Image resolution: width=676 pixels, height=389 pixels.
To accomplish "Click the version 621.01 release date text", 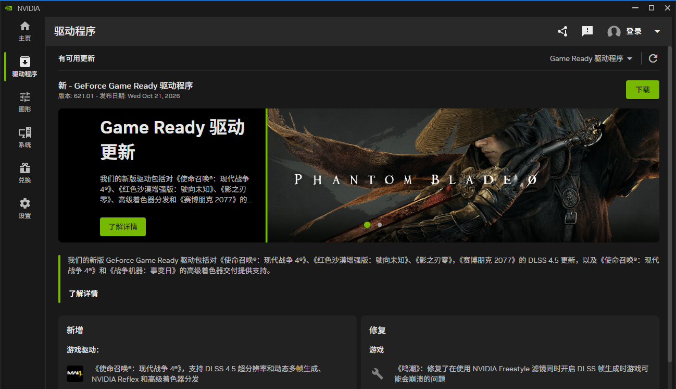I will tap(119, 96).
